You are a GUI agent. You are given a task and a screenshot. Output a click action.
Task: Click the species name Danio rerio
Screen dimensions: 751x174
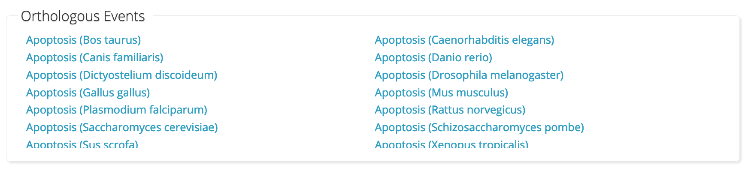(460, 57)
